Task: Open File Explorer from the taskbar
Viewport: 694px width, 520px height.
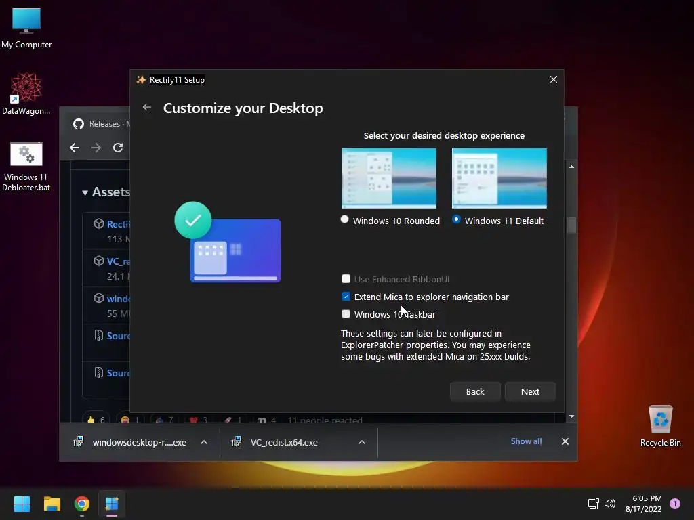Action: pos(52,504)
